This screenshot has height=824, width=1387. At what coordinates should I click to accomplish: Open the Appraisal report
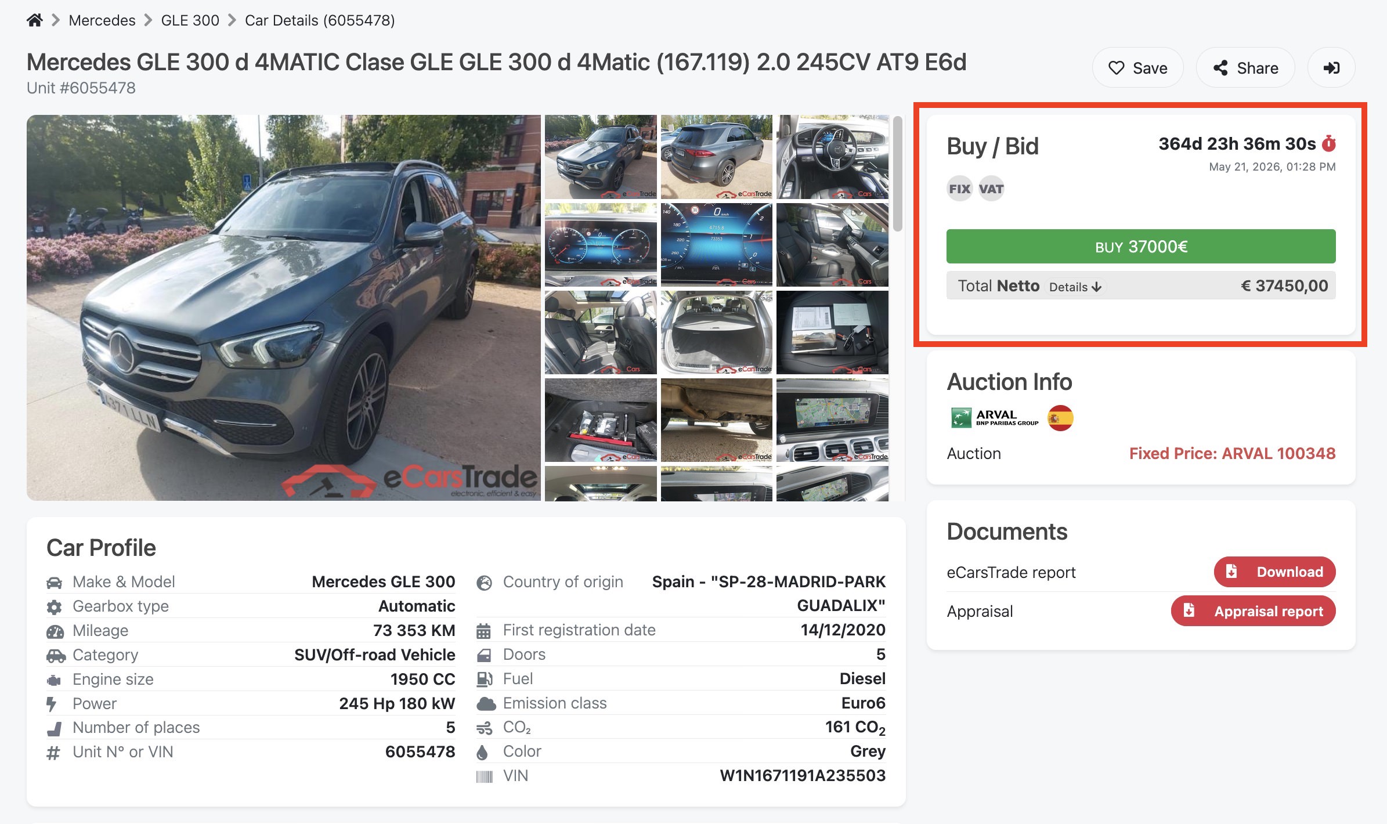[x=1254, y=611]
